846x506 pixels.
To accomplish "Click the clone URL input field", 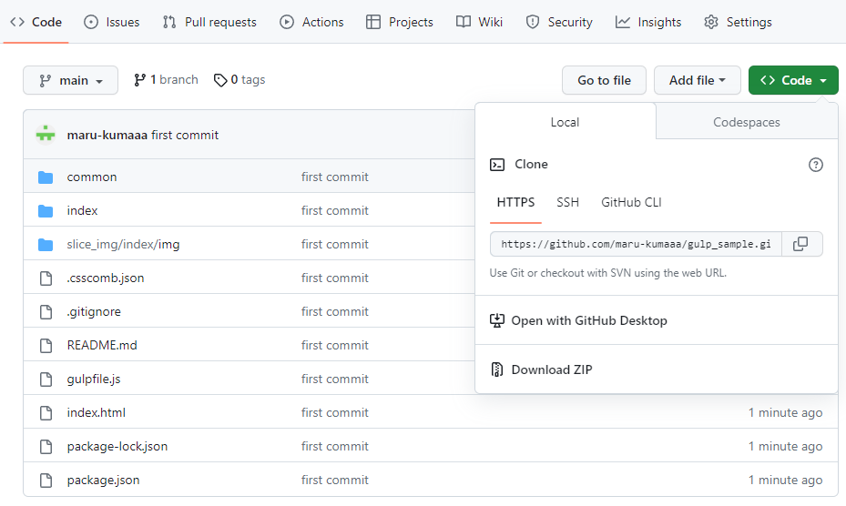I will pos(636,245).
